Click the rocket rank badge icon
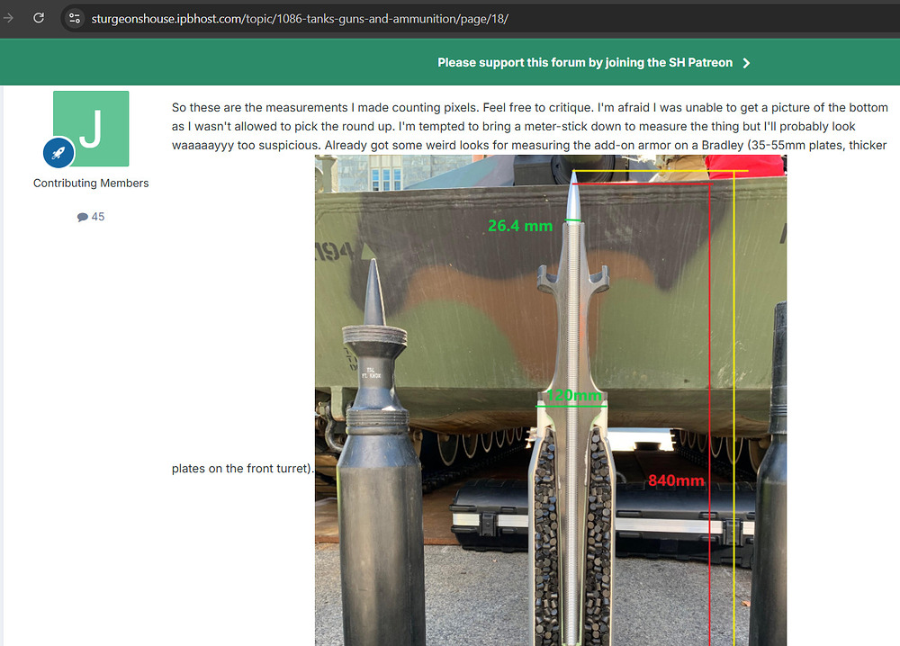 58,153
